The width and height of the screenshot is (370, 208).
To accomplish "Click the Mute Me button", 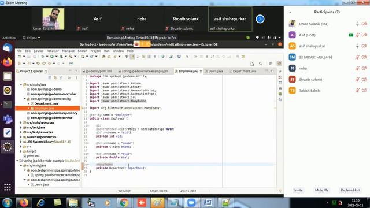I will point(321,190).
